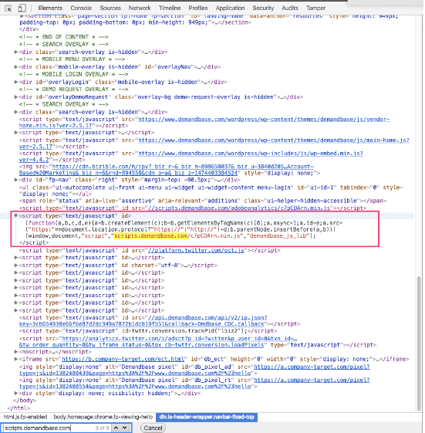Go to previous search result arrow
425x433 pixels.
116,428
